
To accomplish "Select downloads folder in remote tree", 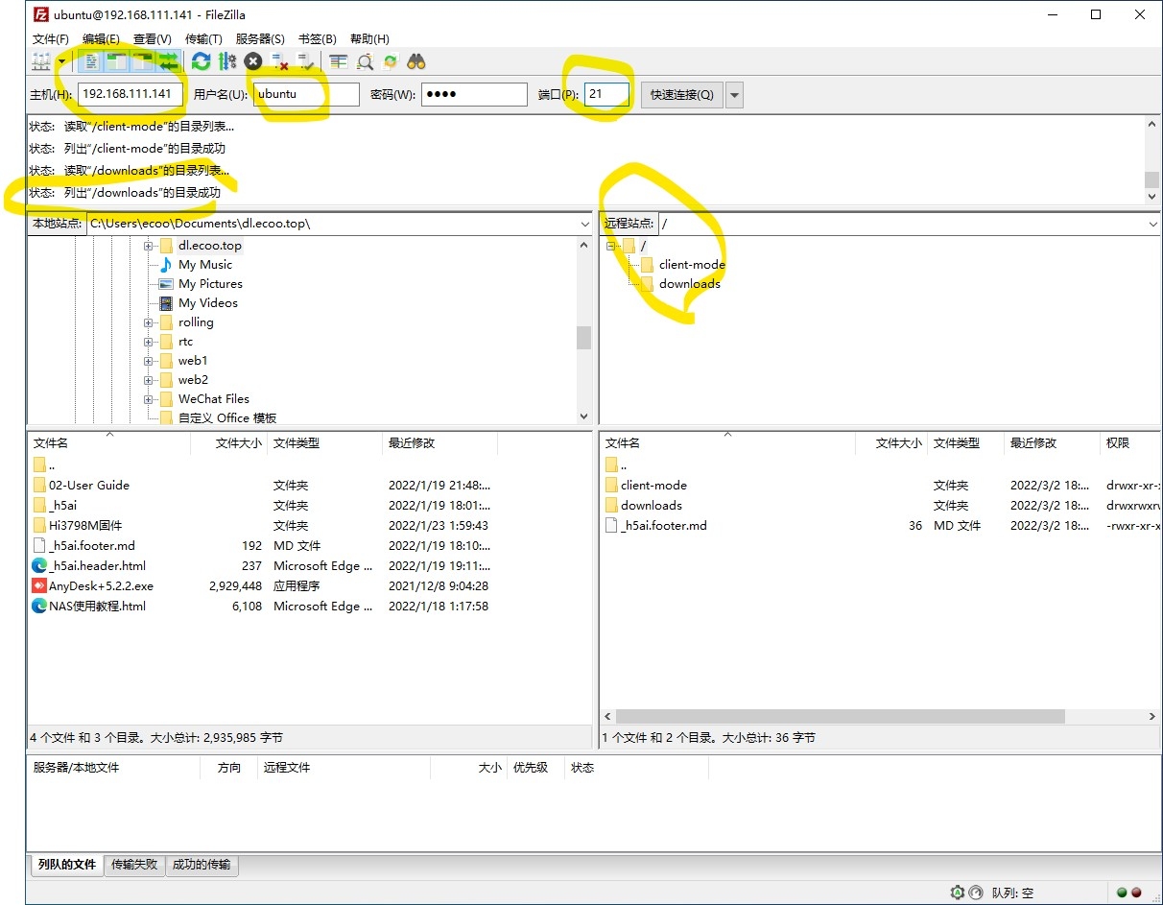I will [689, 284].
